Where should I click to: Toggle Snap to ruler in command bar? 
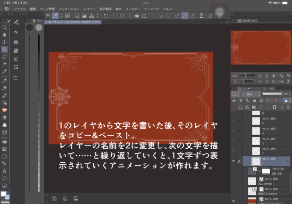(177, 16)
